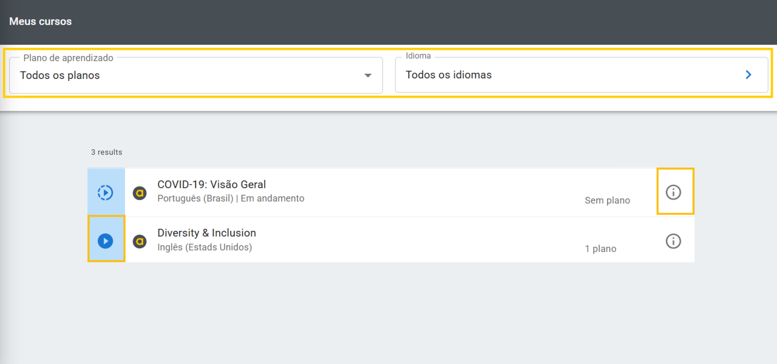Click the provider logo next to COVID-19 course
The image size is (777, 364).
point(140,193)
